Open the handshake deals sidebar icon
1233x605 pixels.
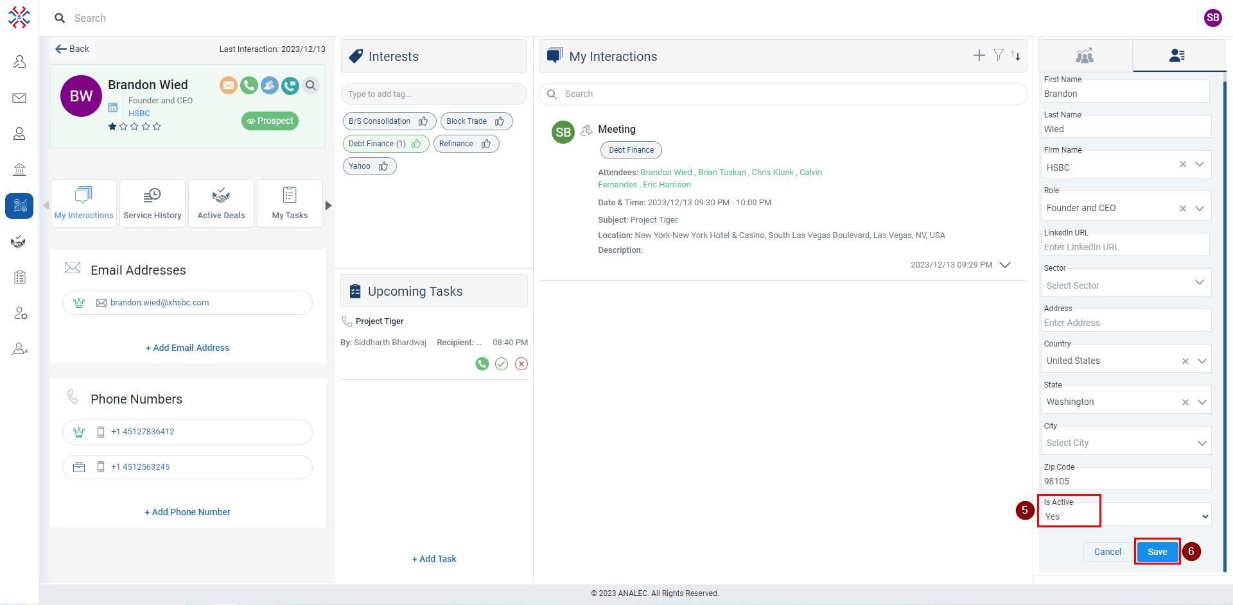19,242
